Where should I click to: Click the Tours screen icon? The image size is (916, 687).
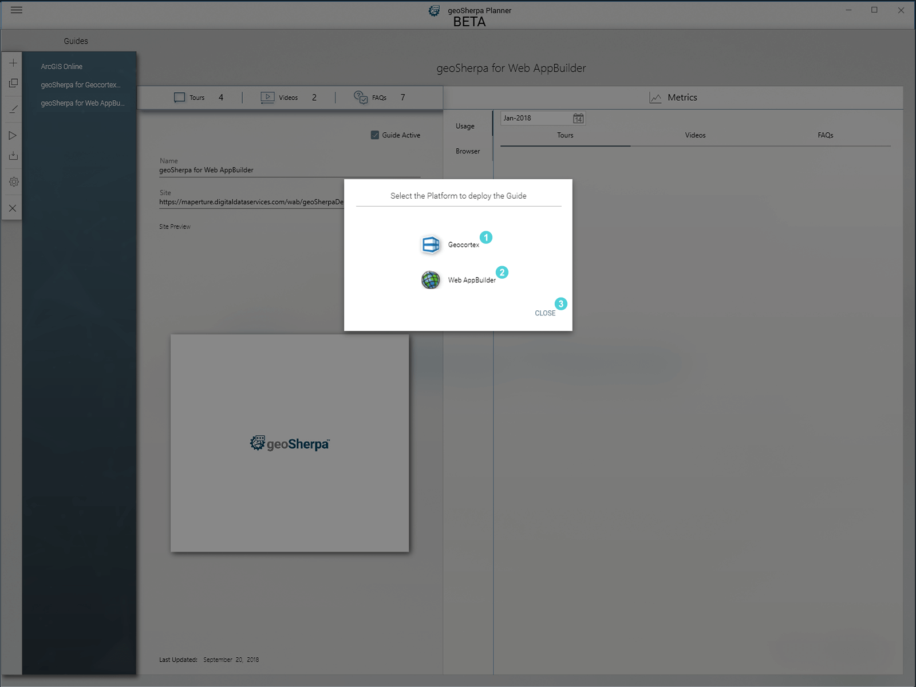click(179, 98)
